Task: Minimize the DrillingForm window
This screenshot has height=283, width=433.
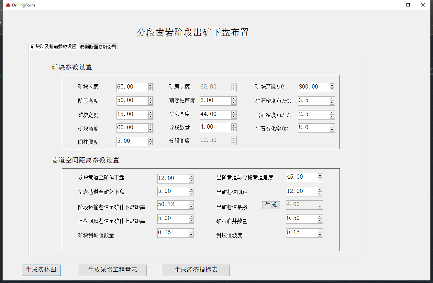Action: tap(394, 5)
